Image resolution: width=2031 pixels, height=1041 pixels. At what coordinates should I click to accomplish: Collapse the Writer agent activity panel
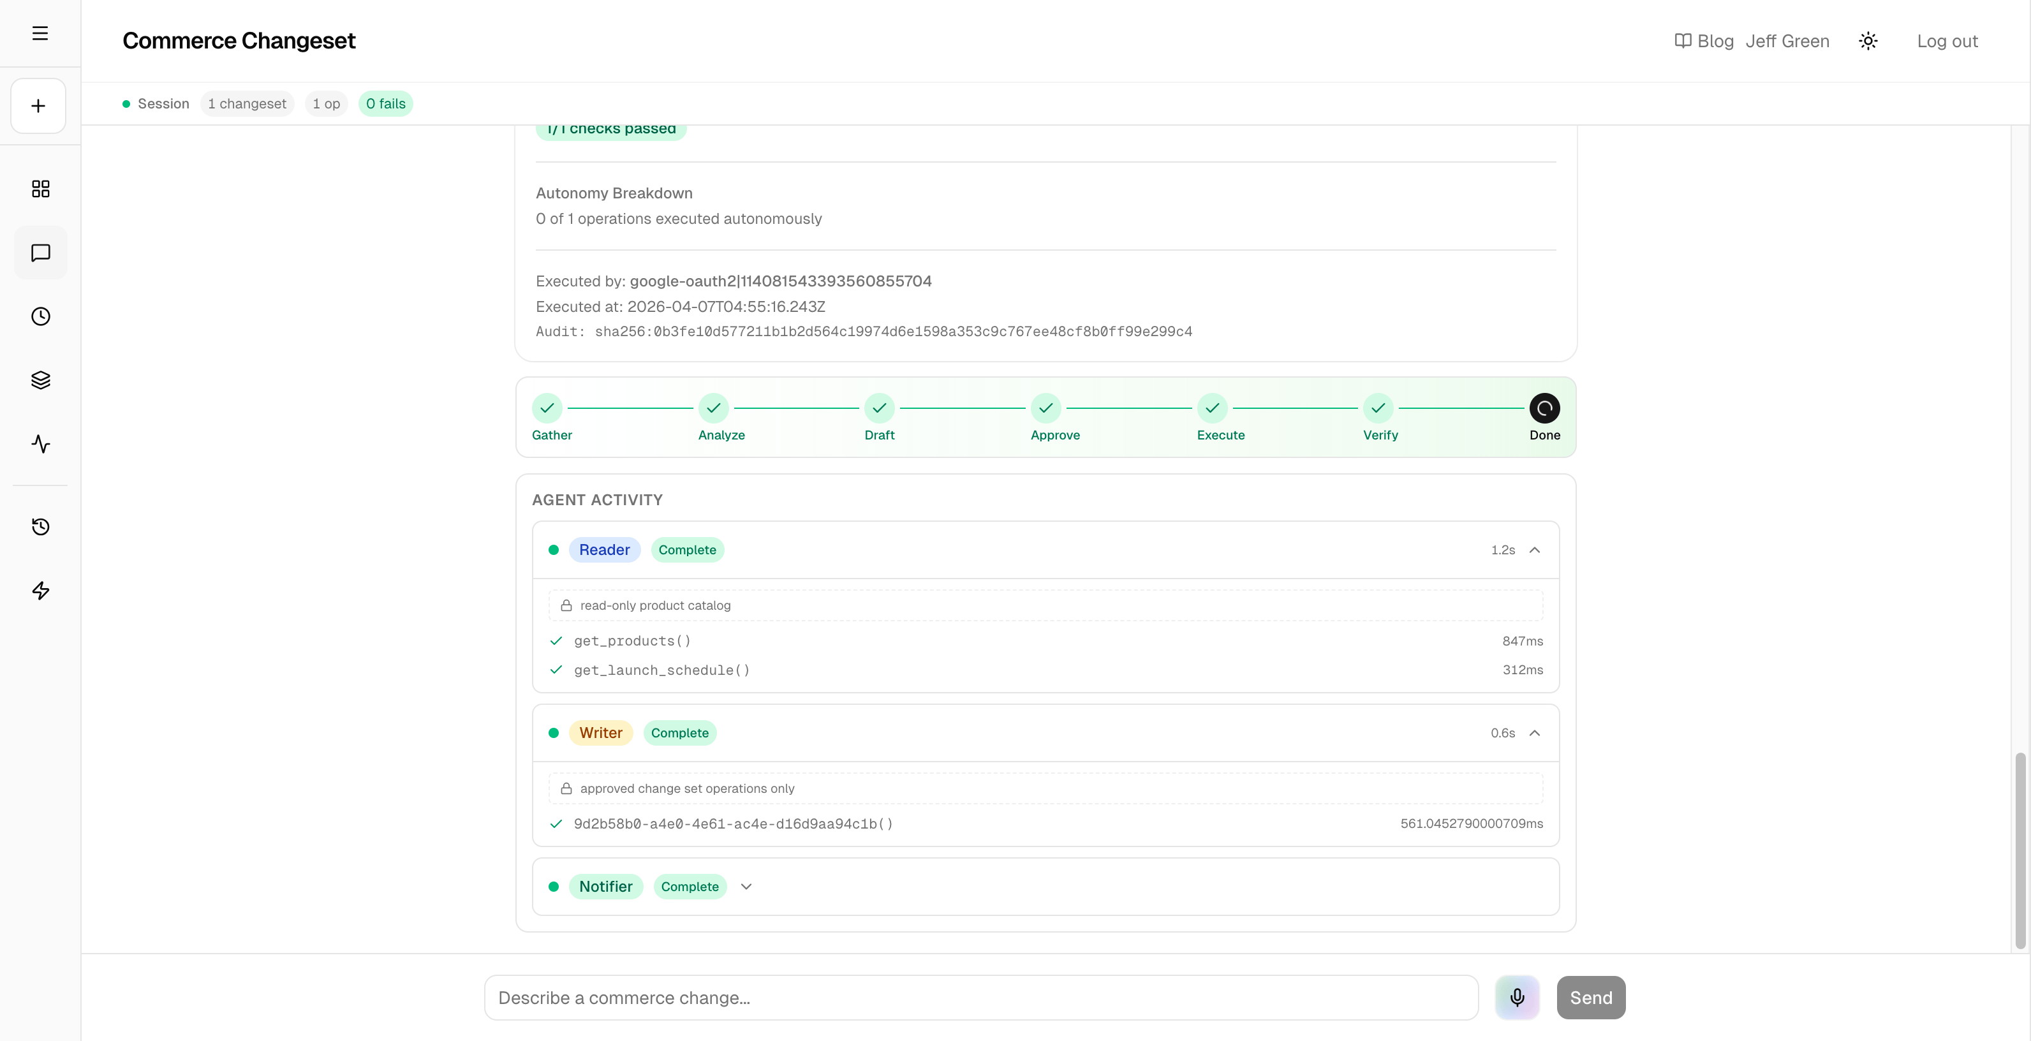(x=1534, y=733)
